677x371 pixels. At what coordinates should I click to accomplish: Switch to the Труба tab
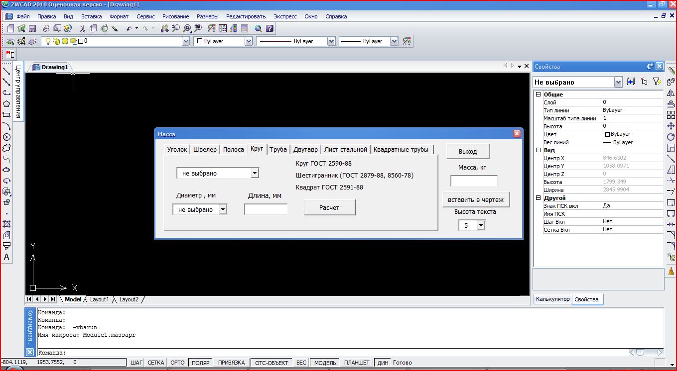click(278, 149)
